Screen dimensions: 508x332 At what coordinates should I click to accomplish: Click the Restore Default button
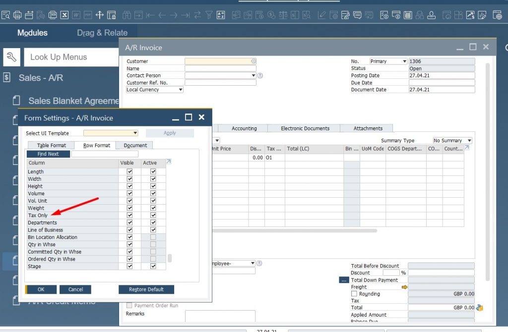click(146, 289)
